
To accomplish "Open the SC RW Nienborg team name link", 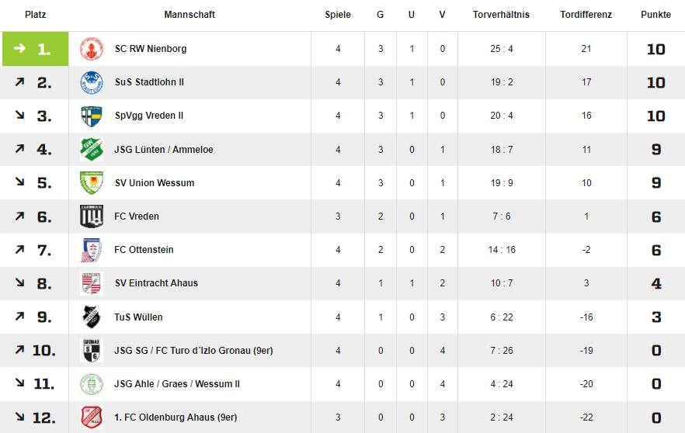I will [x=151, y=49].
